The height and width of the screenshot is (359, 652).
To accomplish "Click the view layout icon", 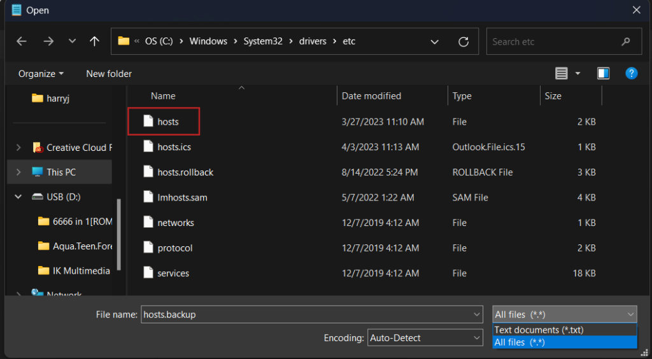I will coord(561,74).
